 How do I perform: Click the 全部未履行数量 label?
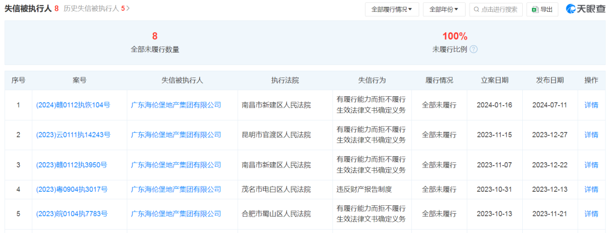(x=154, y=49)
